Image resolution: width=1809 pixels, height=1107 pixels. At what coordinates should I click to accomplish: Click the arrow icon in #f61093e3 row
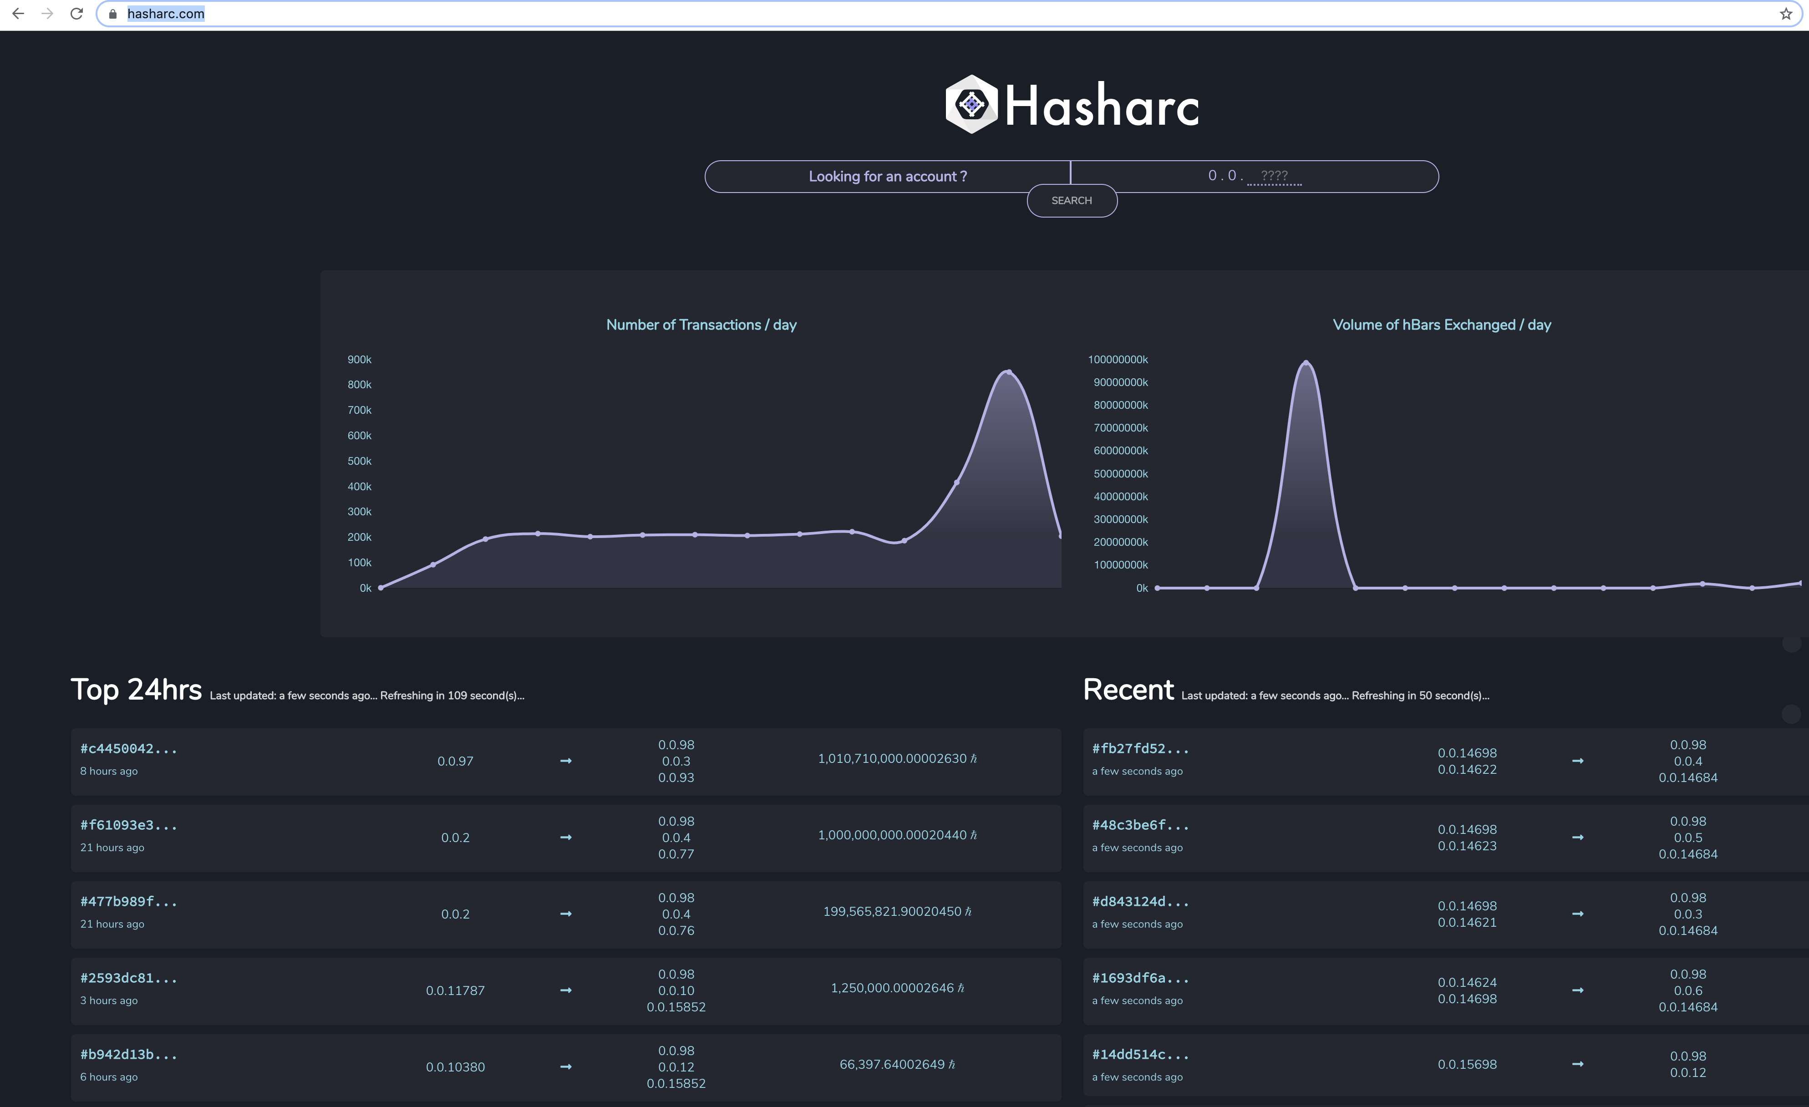coord(566,838)
